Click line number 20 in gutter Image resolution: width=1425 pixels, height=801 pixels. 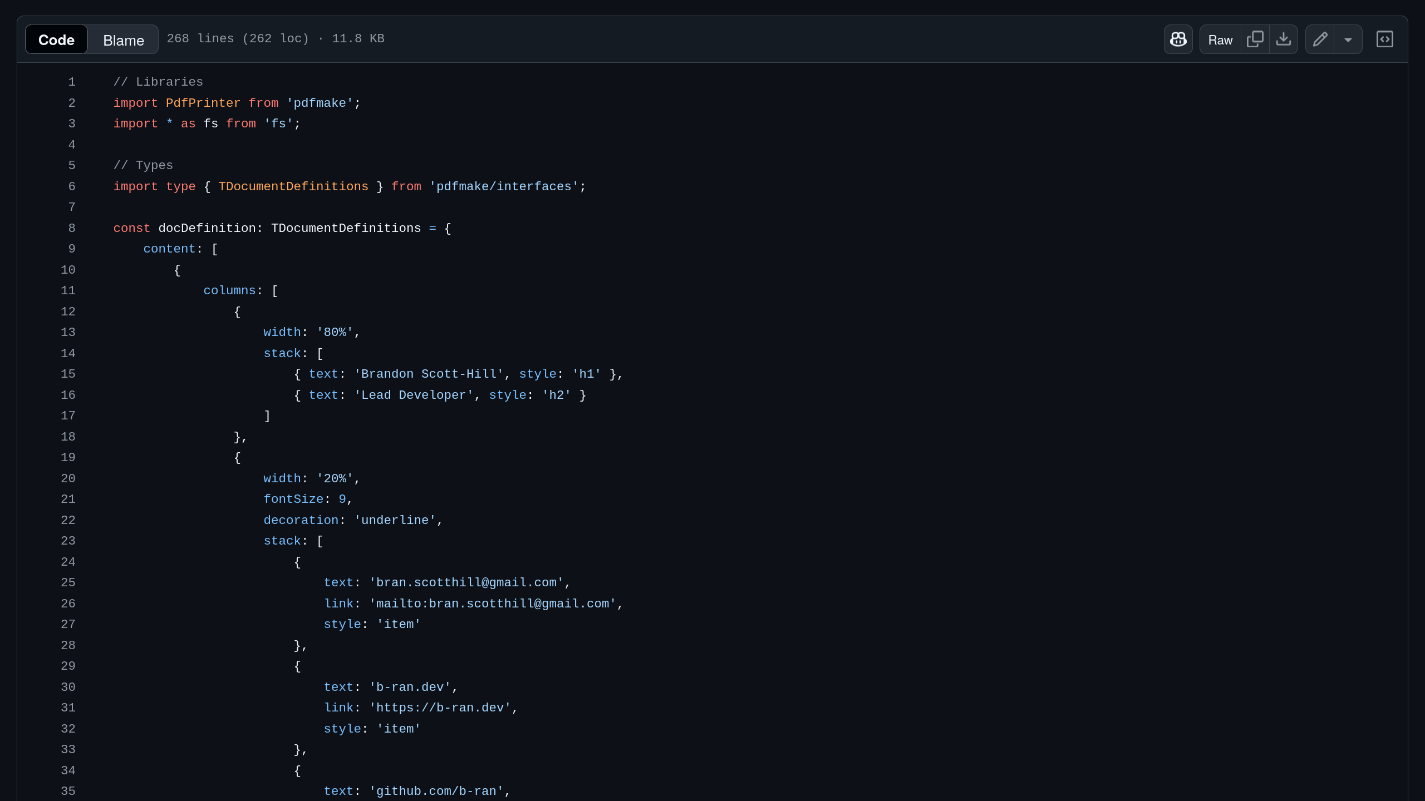[68, 479]
